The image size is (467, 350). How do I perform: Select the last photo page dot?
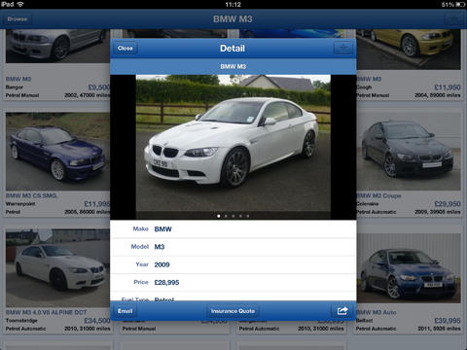[248, 216]
